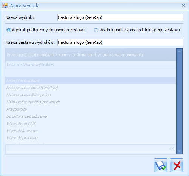Click the filter row under the column header
This screenshot has height=176, width=189.
click(91, 72)
